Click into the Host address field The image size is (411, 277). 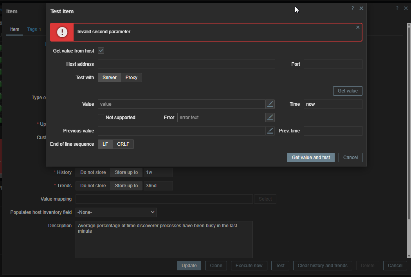pyautogui.click(x=186, y=64)
